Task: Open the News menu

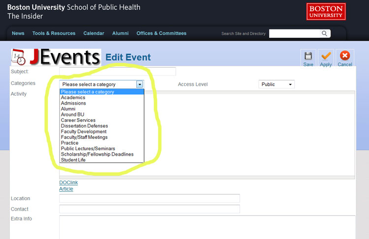Action: coord(18,33)
